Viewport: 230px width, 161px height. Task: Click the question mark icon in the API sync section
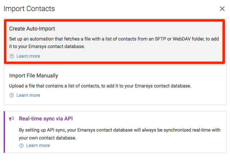click(21, 146)
